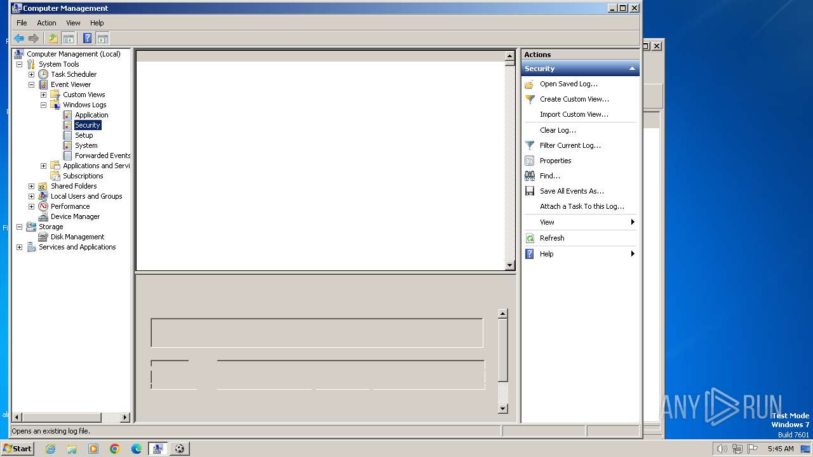Image resolution: width=813 pixels, height=457 pixels.
Task: Open the Help menu in menu bar
Action: click(x=97, y=23)
